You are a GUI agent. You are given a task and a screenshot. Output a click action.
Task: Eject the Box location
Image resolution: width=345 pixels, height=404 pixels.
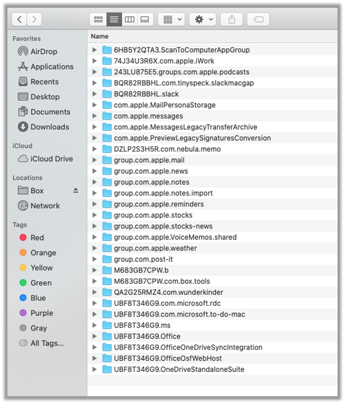click(x=76, y=190)
